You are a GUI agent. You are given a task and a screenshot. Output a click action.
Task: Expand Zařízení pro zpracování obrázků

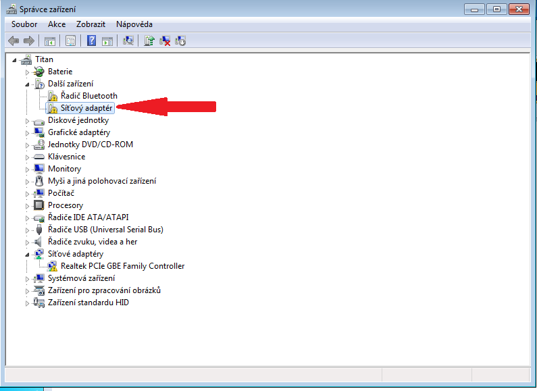pos(28,291)
